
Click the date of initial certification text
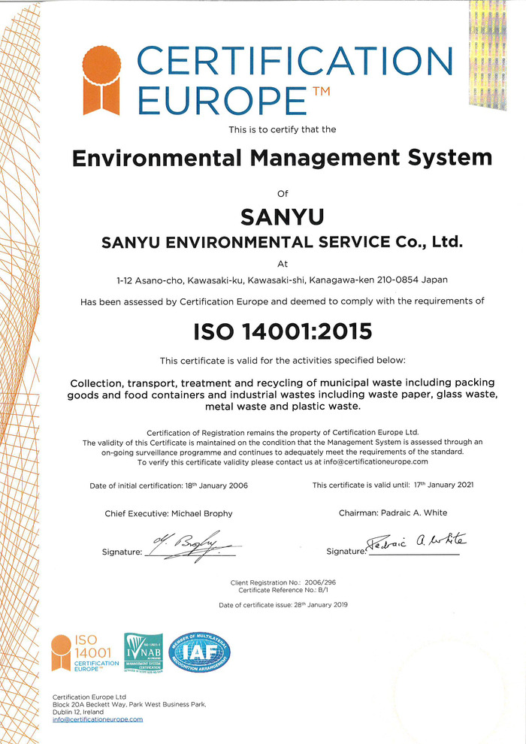[x=168, y=485]
